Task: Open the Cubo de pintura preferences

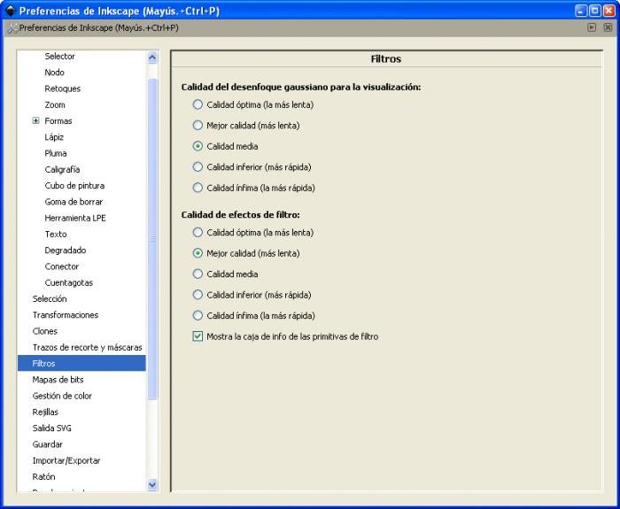Action: coord(74,186)
